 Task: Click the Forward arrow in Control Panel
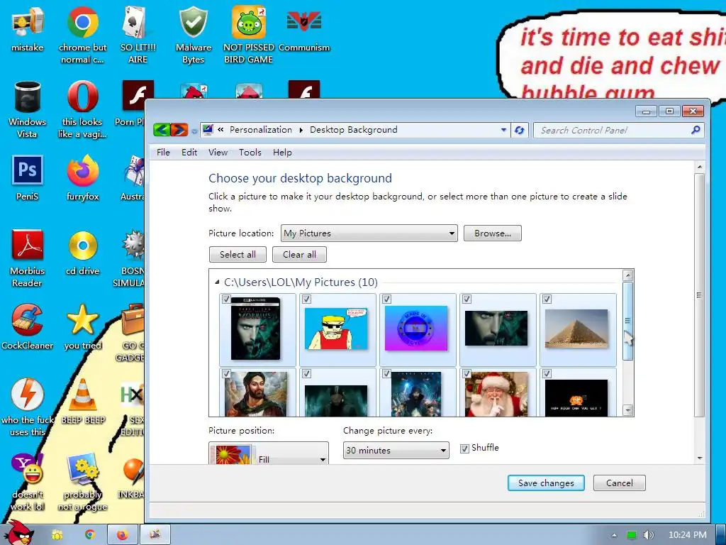pyautogui.click(x=179, y=130)
